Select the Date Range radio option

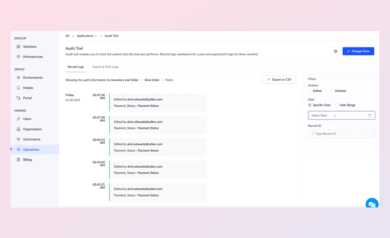[337, 105]
